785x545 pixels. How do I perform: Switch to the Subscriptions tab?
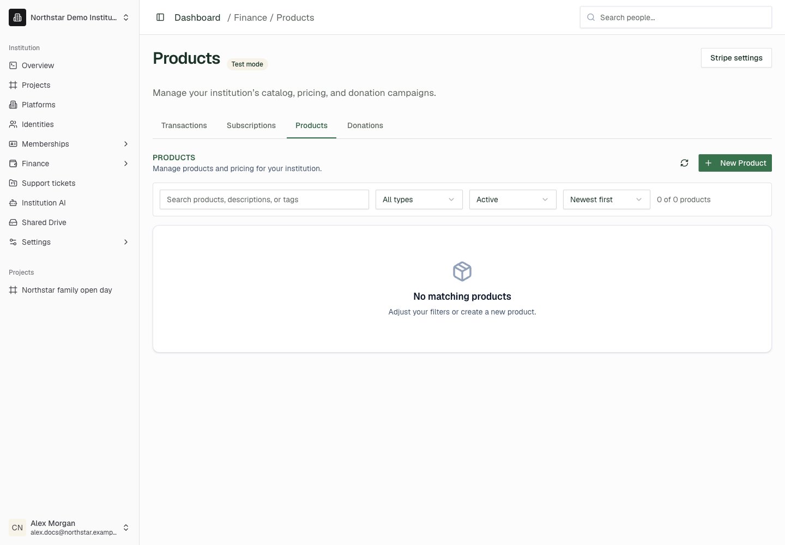point(251,125)
